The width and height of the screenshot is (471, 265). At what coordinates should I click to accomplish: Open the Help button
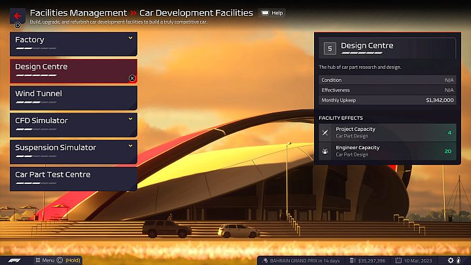(x=273, y=12)
